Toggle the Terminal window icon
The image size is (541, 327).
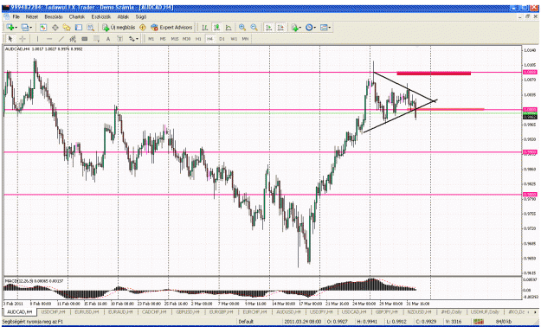[x=79, y=28]
